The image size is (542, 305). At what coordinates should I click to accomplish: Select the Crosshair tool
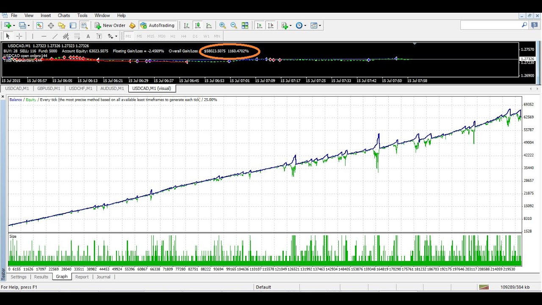tap(19, 36)
